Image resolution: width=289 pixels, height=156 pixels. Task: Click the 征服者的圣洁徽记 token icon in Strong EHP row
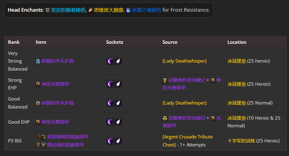(x=165, y=80)
